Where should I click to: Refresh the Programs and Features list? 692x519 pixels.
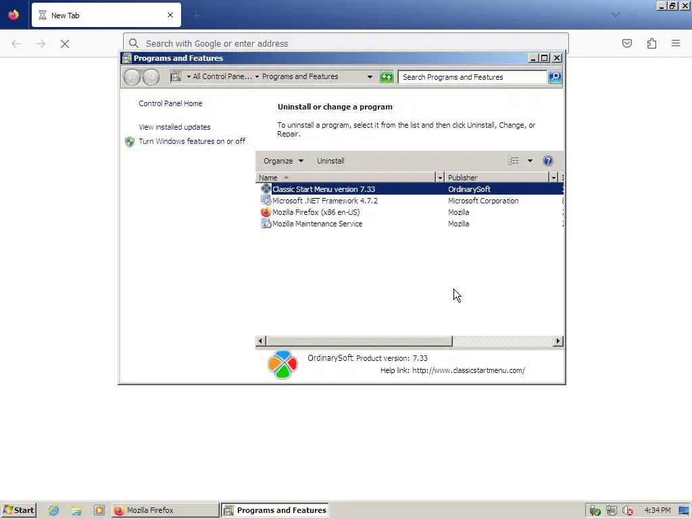coord(387,77)
